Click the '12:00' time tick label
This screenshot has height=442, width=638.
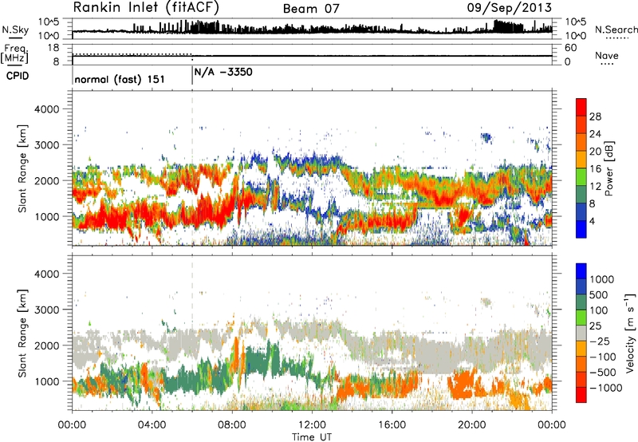pos(312,425)
